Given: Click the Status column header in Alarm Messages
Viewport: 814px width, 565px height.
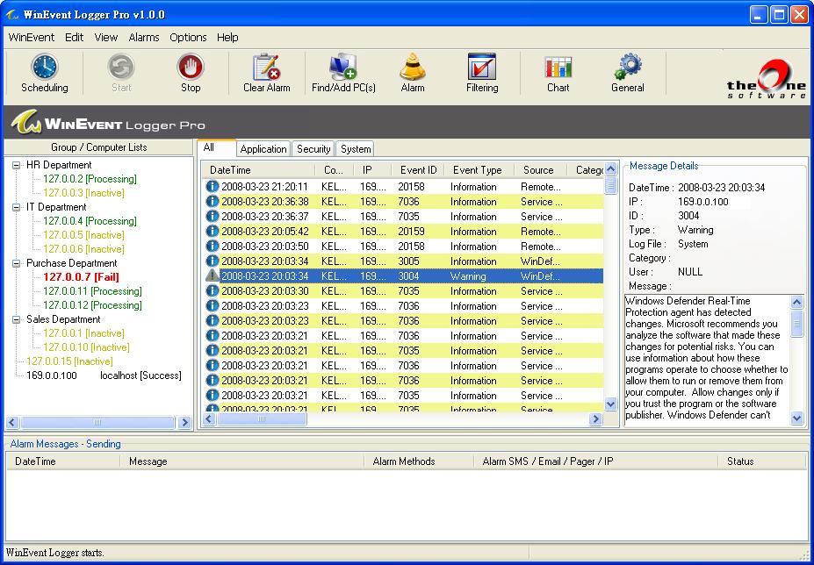Looking at the screenshot, I should click(761, 461).
